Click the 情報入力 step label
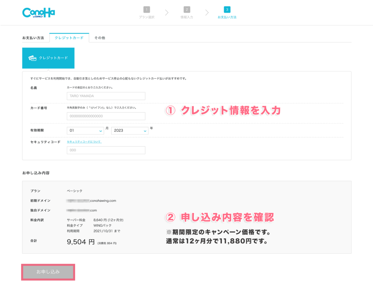Viewport: 373px width, 290px height. [187, 17]
